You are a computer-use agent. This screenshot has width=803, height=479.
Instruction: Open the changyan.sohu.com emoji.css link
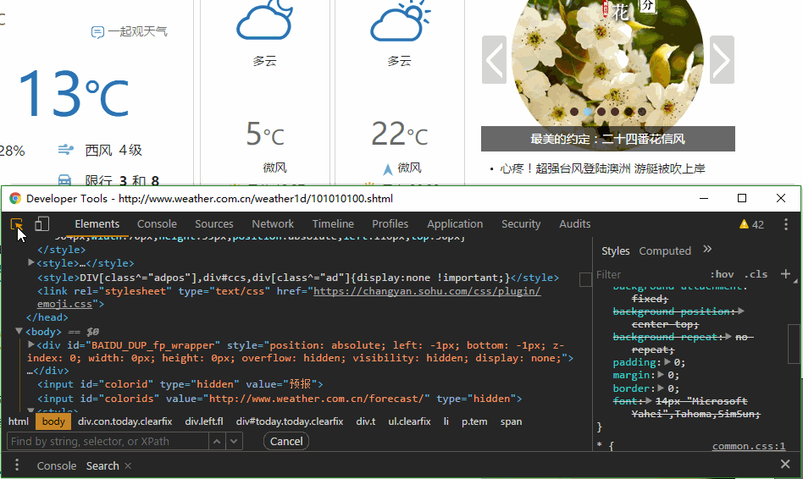(x=427, y=291)
